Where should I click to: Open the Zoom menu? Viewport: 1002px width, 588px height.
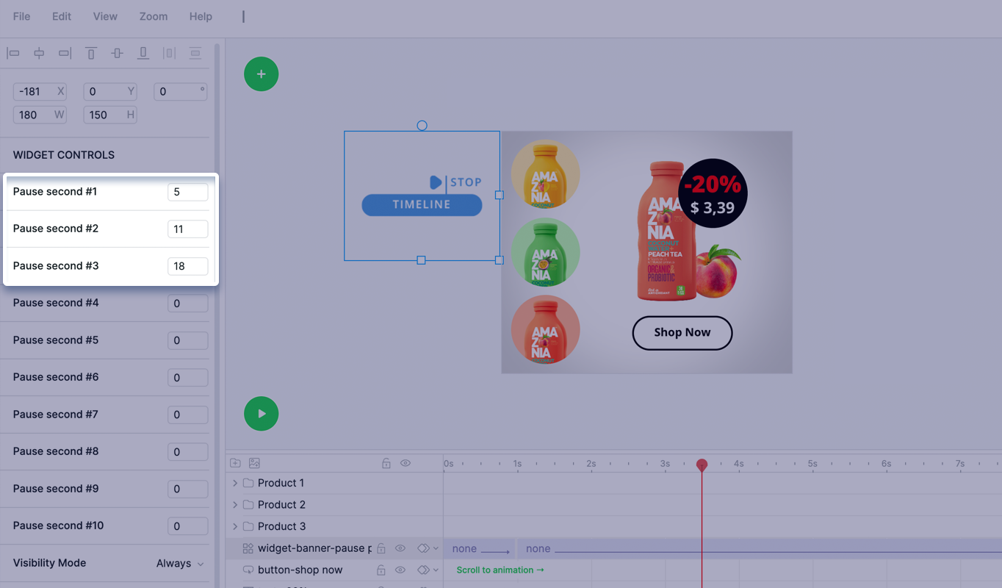[154, 16]
